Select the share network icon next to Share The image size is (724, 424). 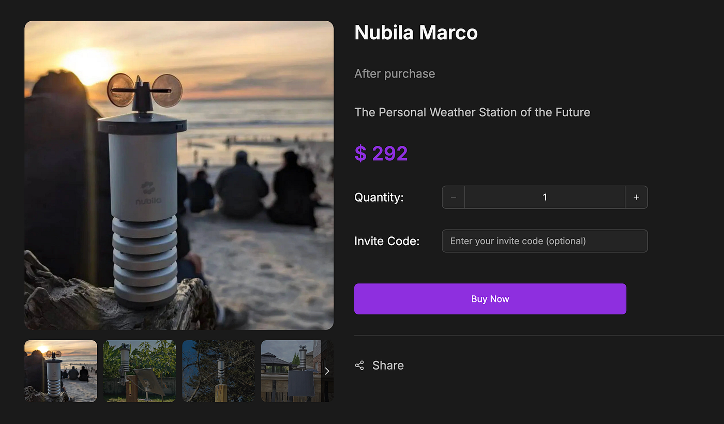(359, 365)
